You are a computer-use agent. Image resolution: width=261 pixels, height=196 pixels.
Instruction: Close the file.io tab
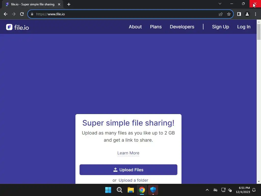[x=59, y=4]
